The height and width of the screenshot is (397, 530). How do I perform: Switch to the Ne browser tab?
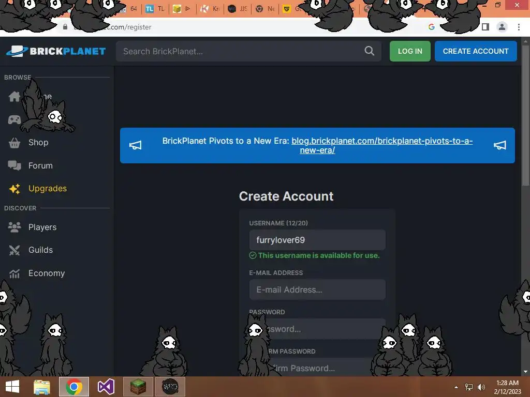265,9
